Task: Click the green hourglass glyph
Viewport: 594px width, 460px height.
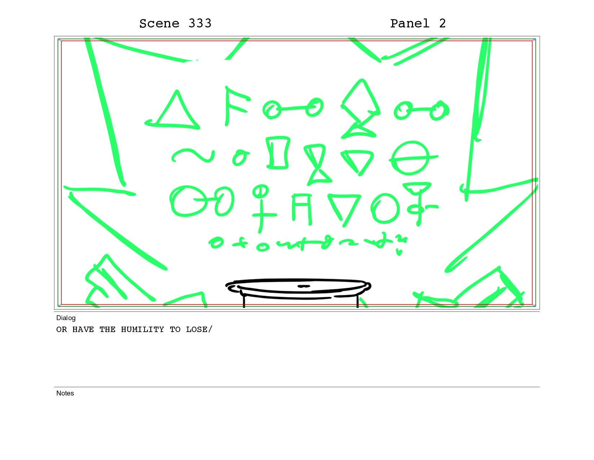Action: [x=318, y=164]
